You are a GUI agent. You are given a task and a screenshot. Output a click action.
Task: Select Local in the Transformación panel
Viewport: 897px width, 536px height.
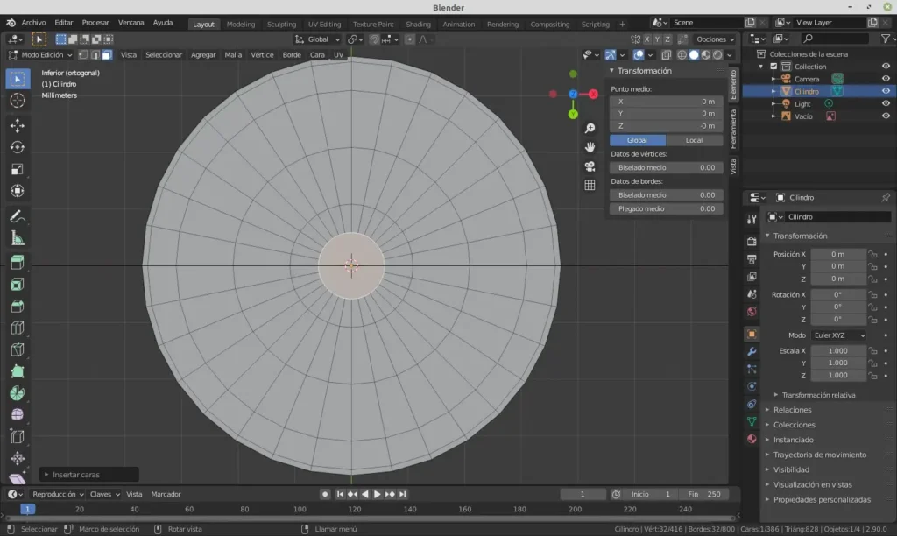pos(694,140)
